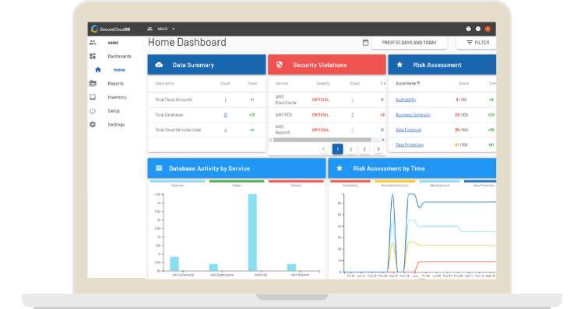Select the sales label in sidebar
Image resolution: width=584 pixels, height=309 pixels.
tap(113, 43)
